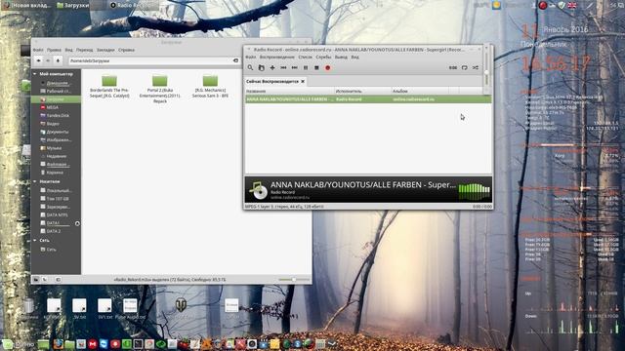Skip to previous track in Audacious
625x351 pixels.
(283, 67)
